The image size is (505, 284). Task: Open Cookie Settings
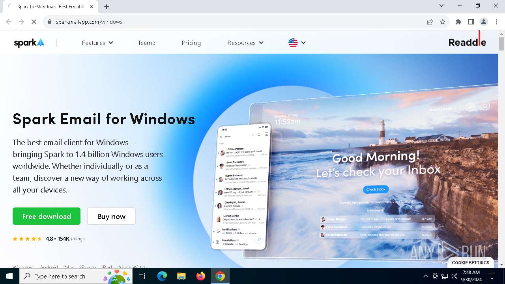click(471, 263)
